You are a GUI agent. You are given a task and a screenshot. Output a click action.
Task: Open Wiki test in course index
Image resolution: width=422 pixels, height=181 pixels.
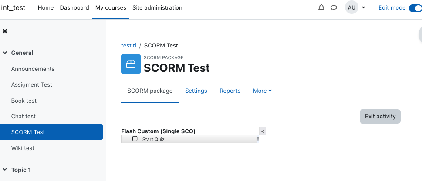click(23, 148)
